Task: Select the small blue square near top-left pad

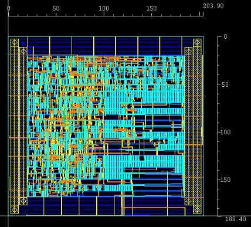Action: (23, 44)
